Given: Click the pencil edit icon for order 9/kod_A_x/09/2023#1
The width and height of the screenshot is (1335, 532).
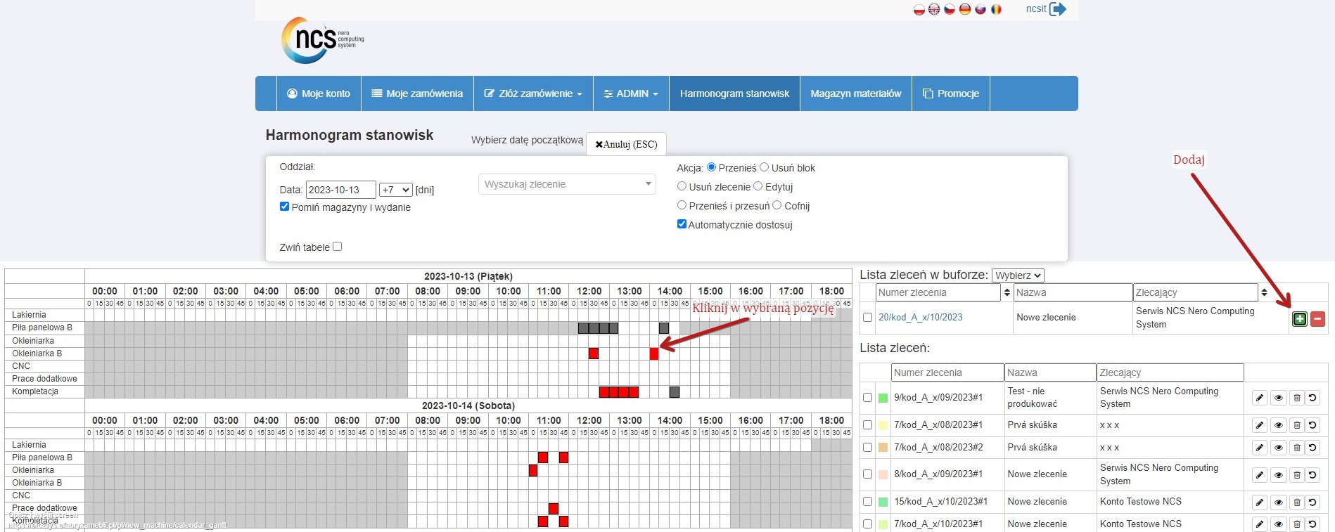Looking at the screenshot, I should [x=1260, y=398].
